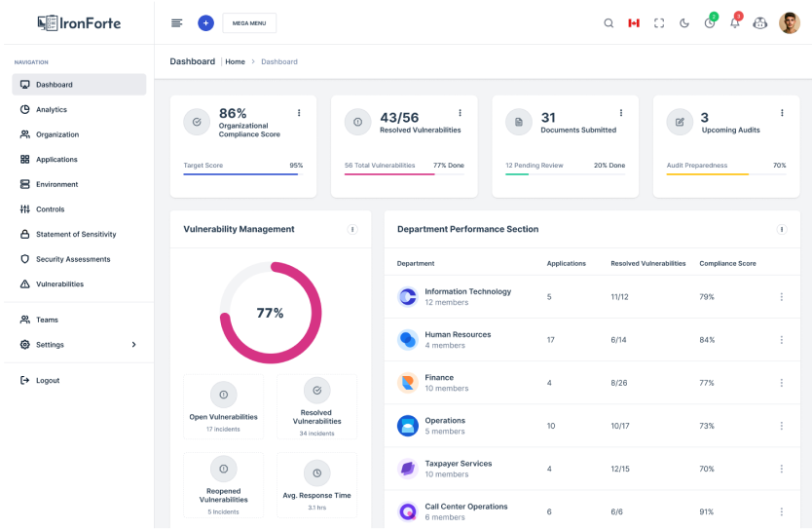This screenshot has height=529, width=812.
Task: Enter fullscreen mode using the header icon
Action: [659, 23]
